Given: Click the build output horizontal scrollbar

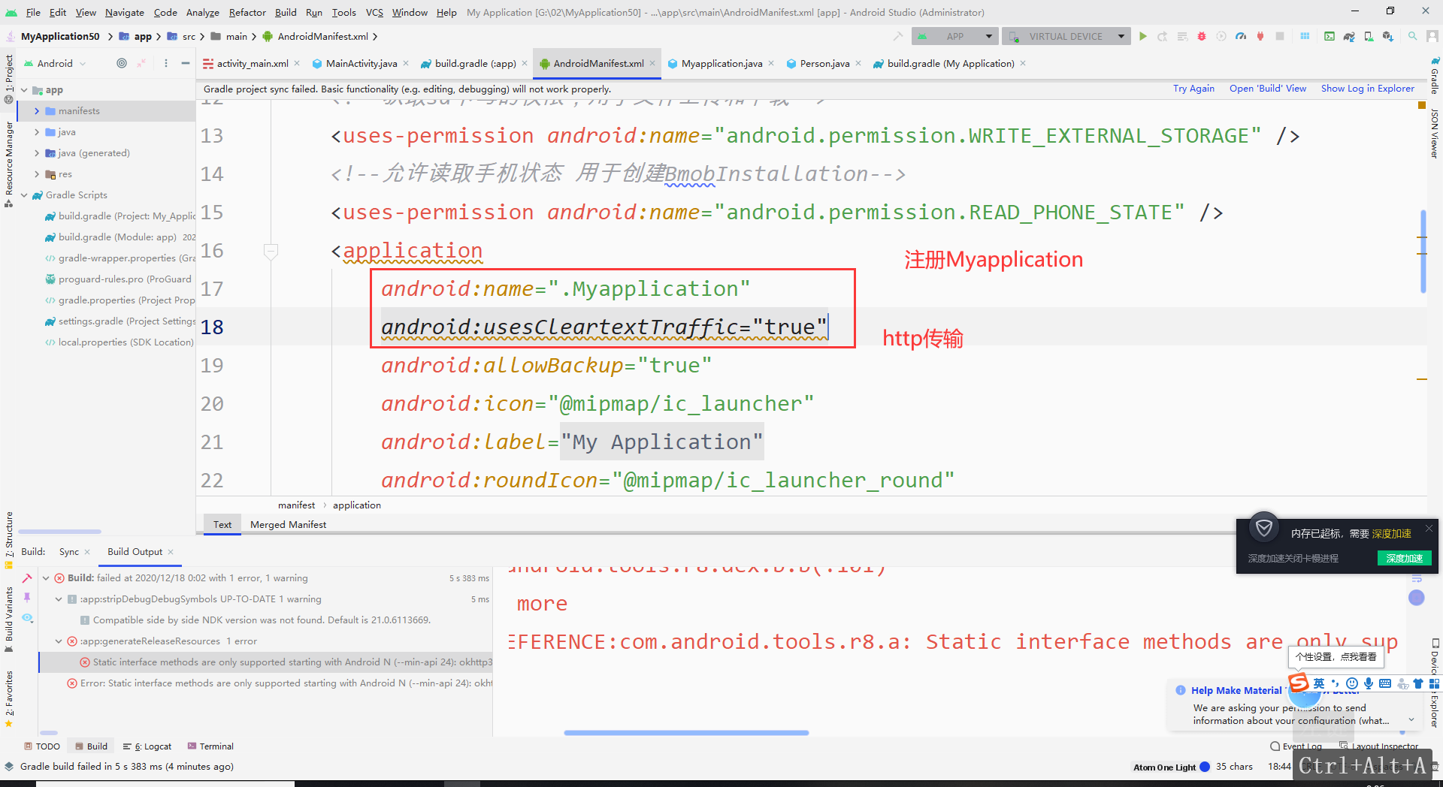Looking at the screenshot, I should point(686,732).
